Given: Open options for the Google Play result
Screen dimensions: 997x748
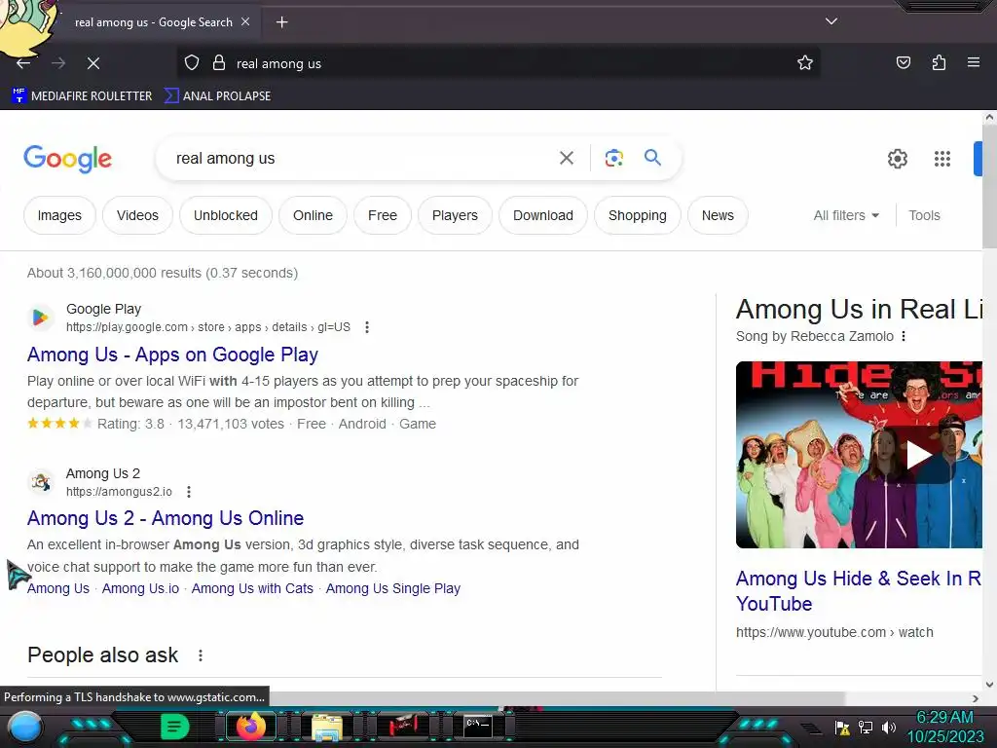Looking at the screenshot, I should pos(367,327).
